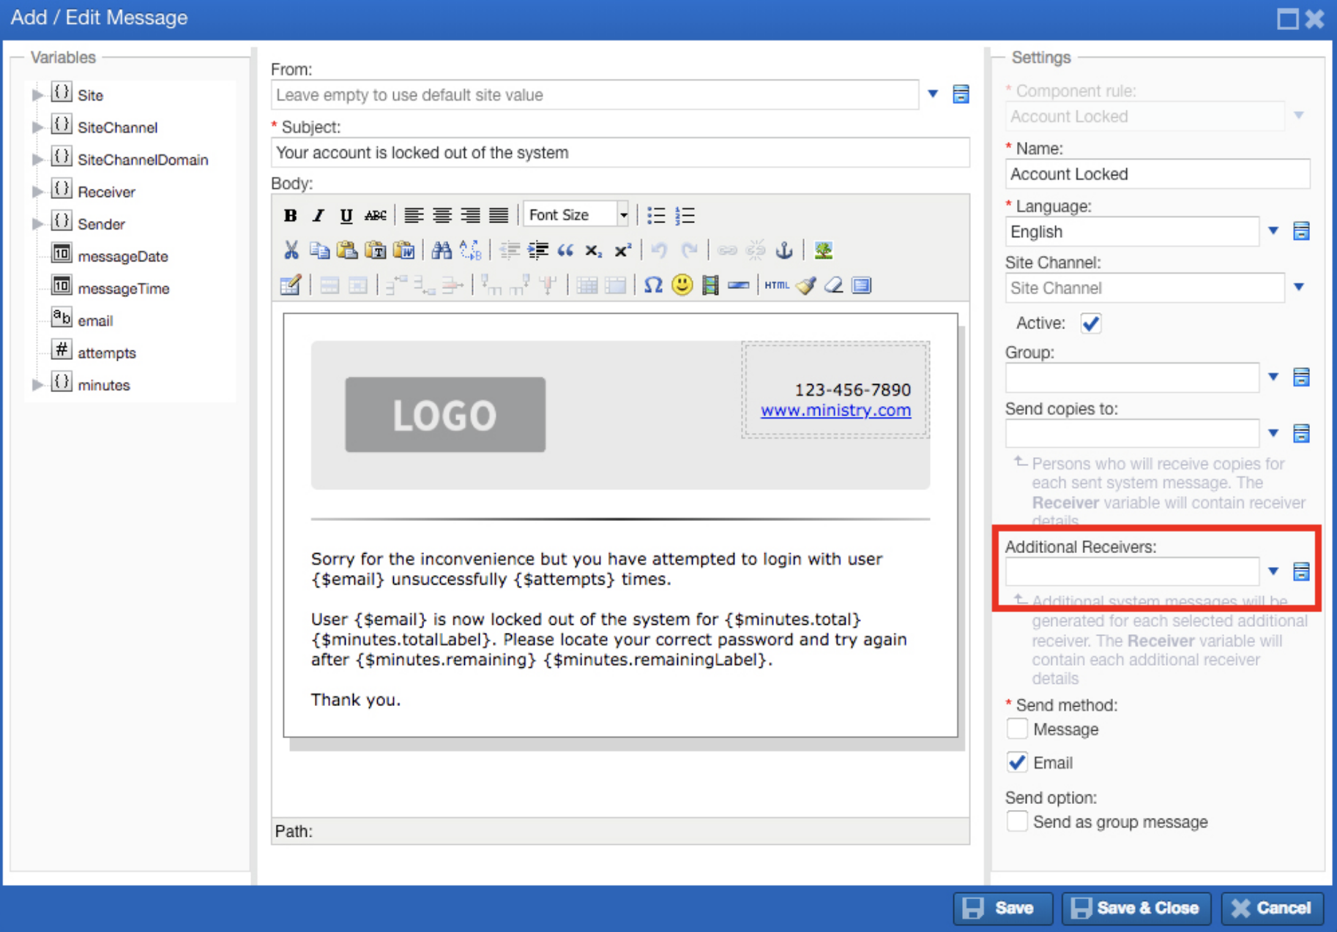
Task: Click Save & Close
Action: coord(1136,908)
